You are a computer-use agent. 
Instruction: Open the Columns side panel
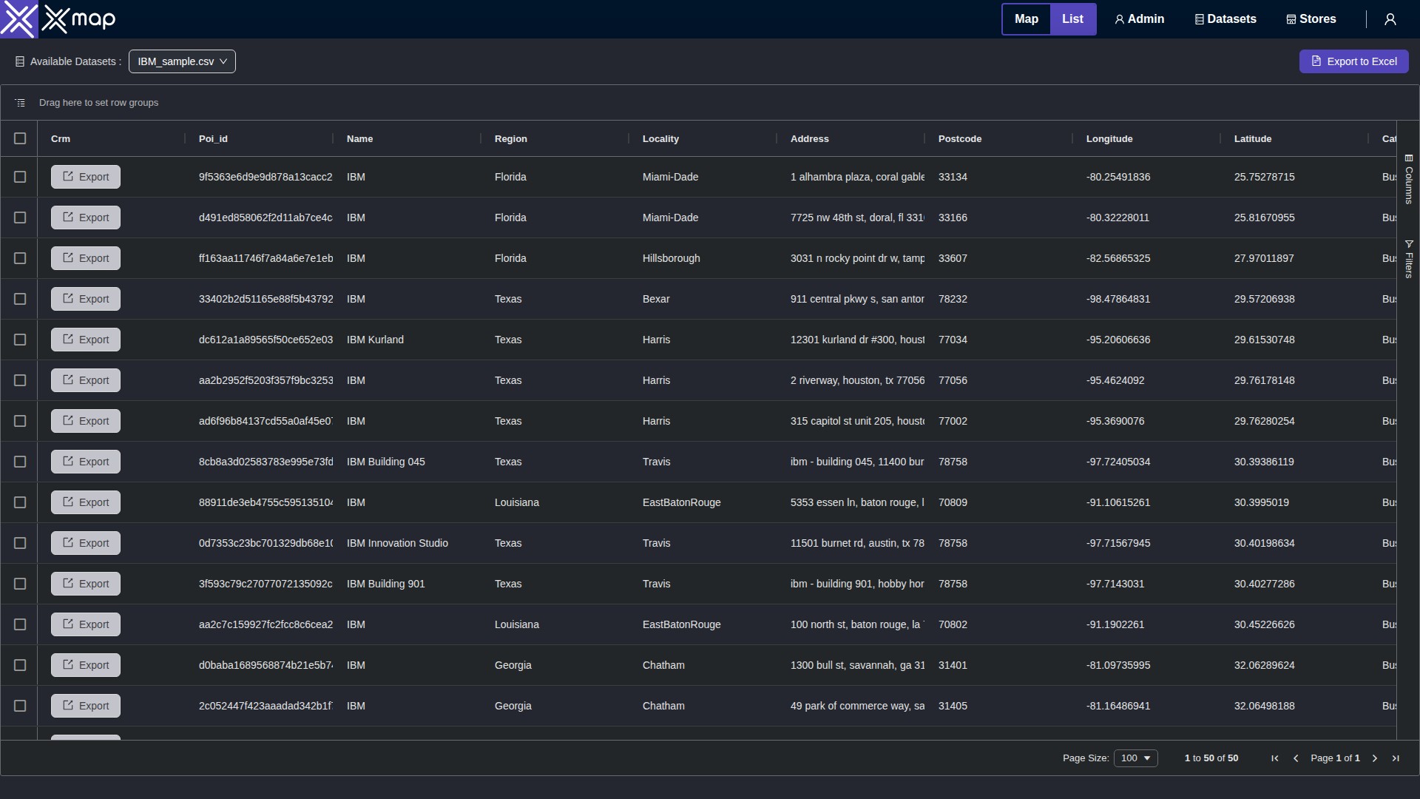point(1409,179)
